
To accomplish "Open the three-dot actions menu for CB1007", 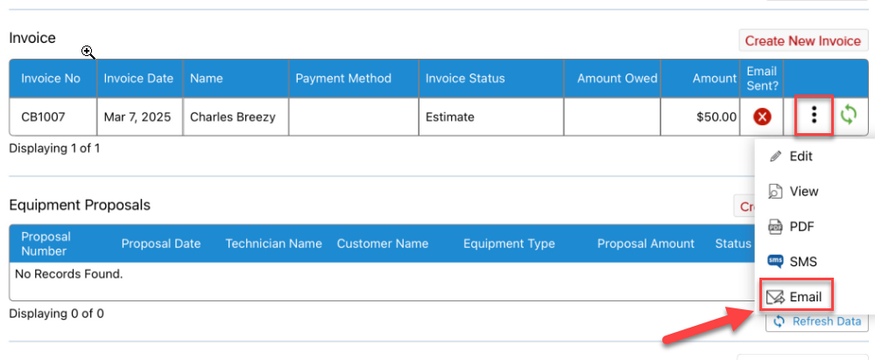I will pyautogui.click(x=815, y=116).
